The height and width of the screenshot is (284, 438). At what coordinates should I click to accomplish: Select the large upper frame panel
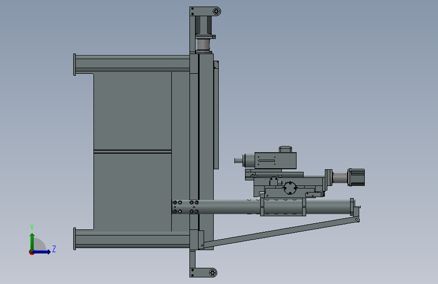click(132, 111)
